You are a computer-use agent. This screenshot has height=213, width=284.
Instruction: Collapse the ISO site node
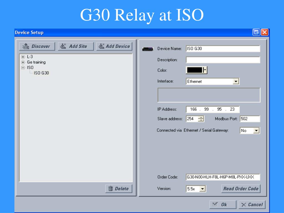click(23, 68)
